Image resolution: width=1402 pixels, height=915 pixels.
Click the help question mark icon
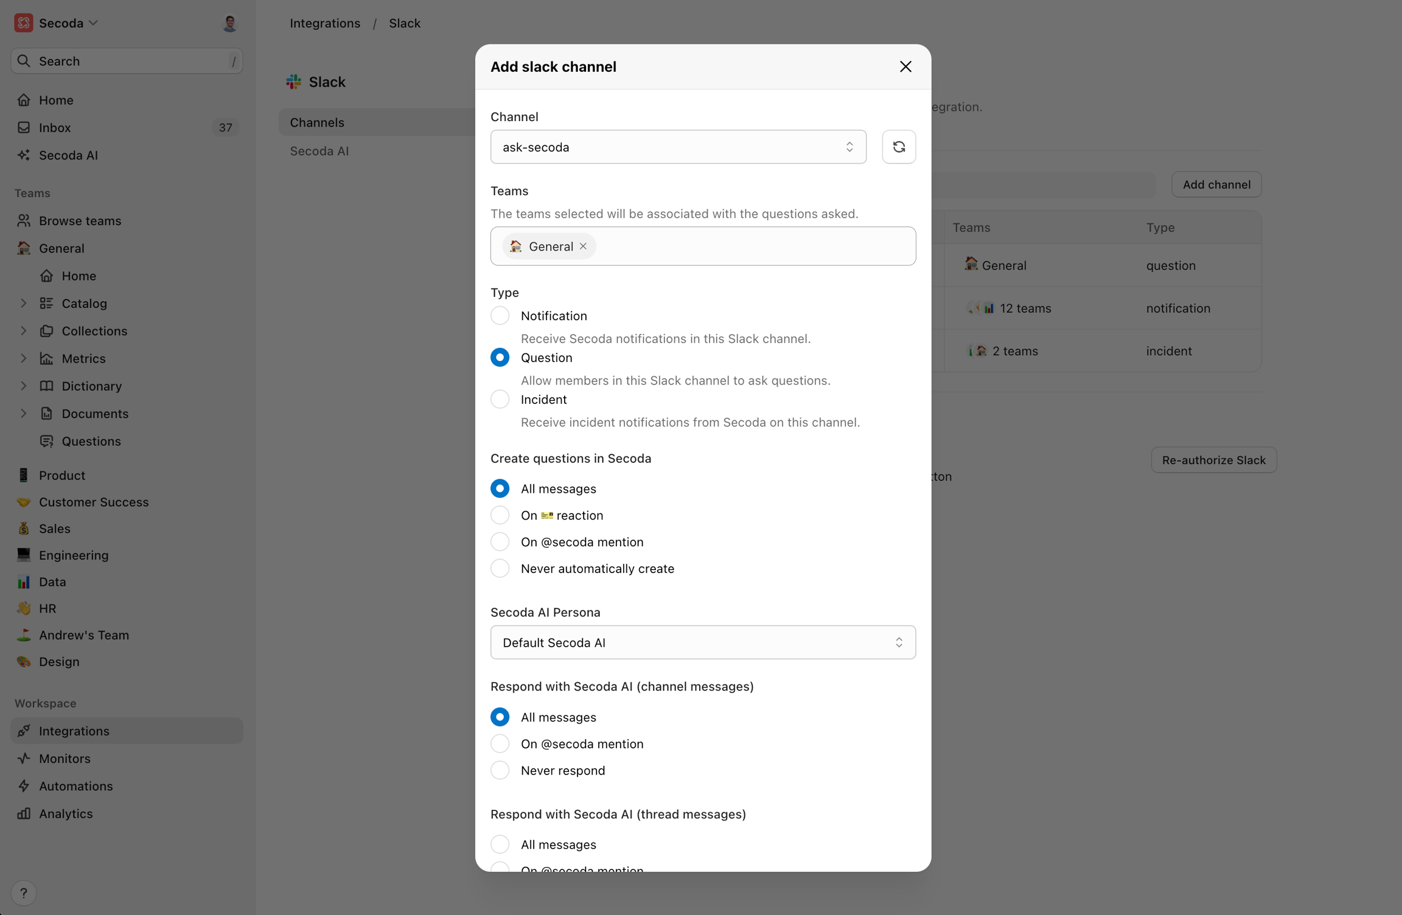pyautogui.click(x=24, y=892)
